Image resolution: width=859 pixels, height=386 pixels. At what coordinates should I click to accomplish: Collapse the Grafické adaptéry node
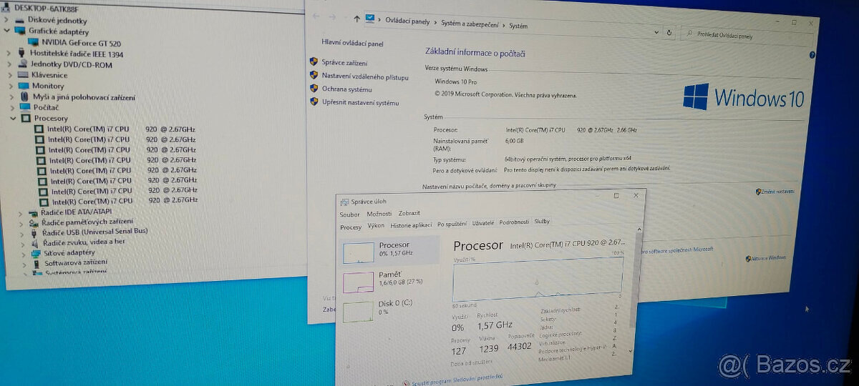click(x=7, y=31)
